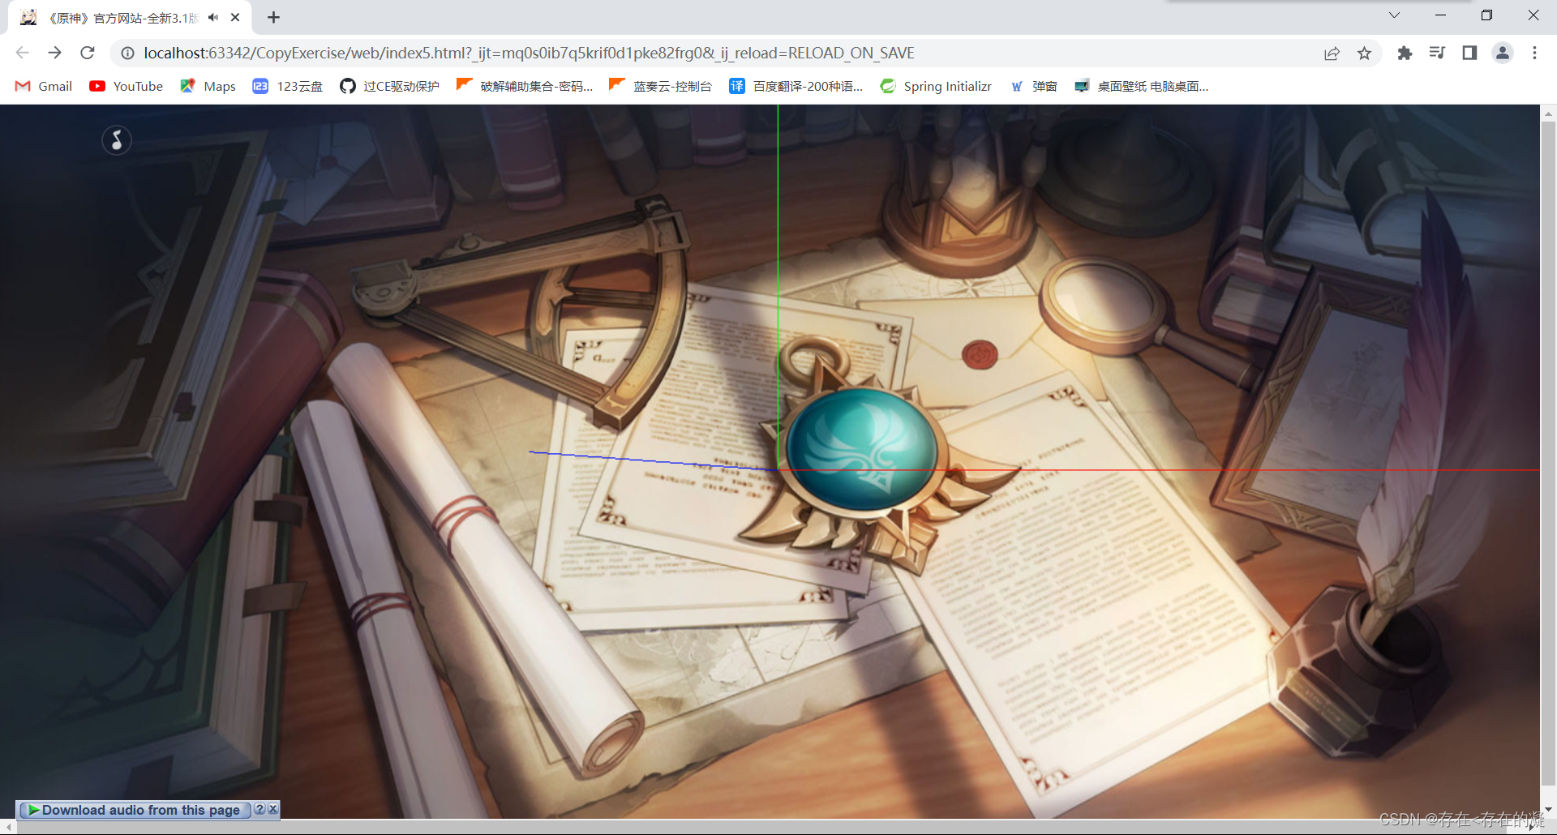Screen dimensions: 1557x835
Task: Open Chrome's three-dot menu
Action: (1534, 53)
